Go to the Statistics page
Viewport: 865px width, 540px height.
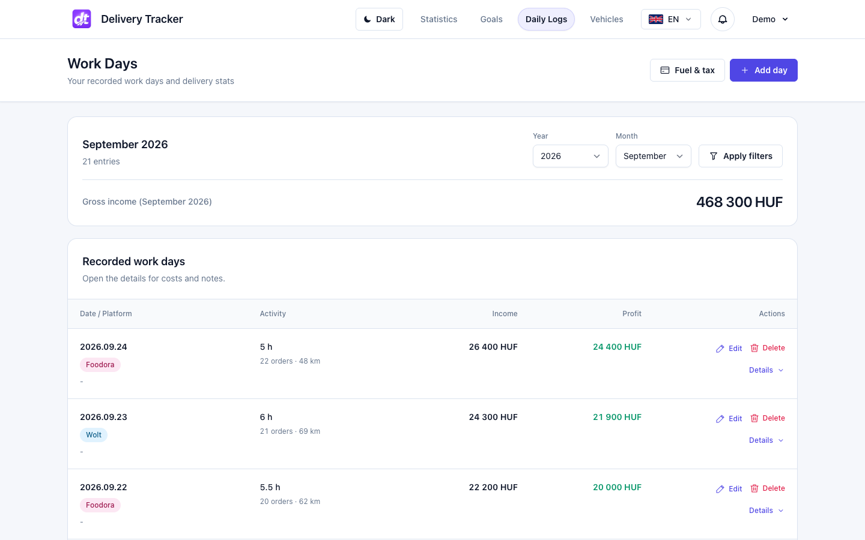click(439, 19)
